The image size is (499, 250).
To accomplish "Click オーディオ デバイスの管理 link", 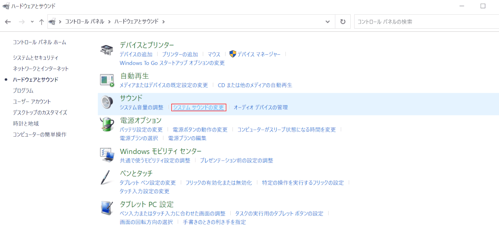I will pyautogui.click(x=261, y=107).
